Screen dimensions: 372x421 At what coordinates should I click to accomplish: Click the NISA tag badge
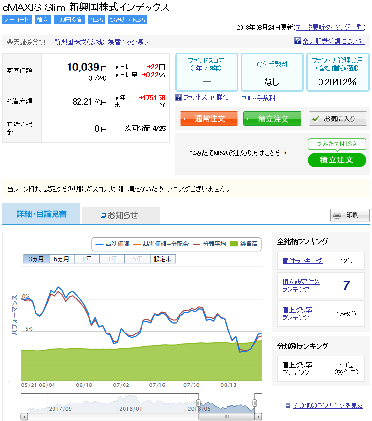coord(97,19)
